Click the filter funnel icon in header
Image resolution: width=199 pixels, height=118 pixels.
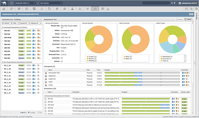point(175,3)
